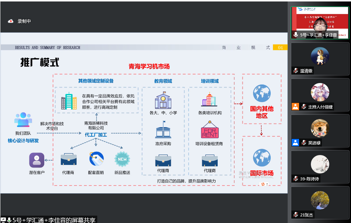Click the 我们团队 team people icon
This screenshot has height=223, width=351.
point(23,120)
